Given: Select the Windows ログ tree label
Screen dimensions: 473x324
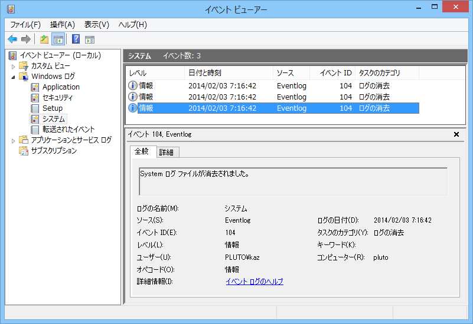Looking at the screenshot, I should point(53,77).
